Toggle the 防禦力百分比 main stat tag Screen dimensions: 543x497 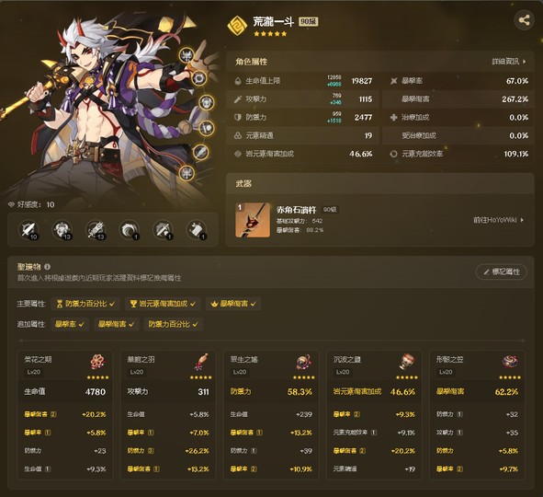click(x=85, y=304)
